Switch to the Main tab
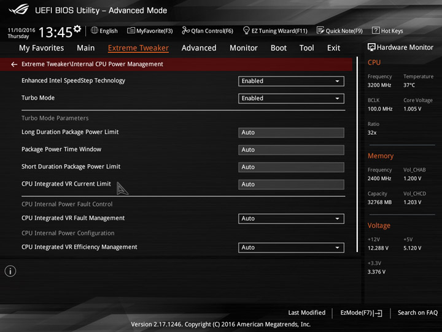442x332 pixels. click(86, 48)
